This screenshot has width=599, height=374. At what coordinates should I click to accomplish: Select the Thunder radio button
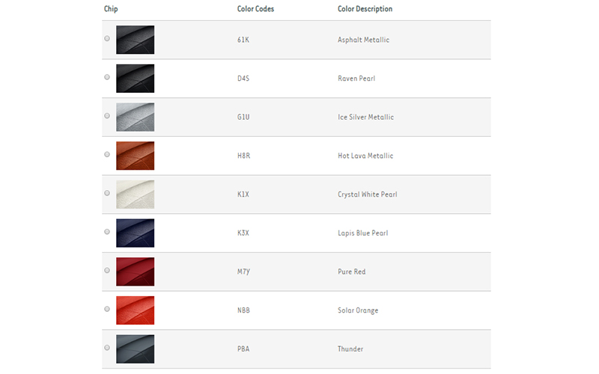[107, 348]
